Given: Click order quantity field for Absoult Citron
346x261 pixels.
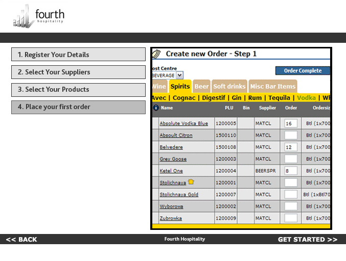Looking at the screenshot, I should 291,135.
